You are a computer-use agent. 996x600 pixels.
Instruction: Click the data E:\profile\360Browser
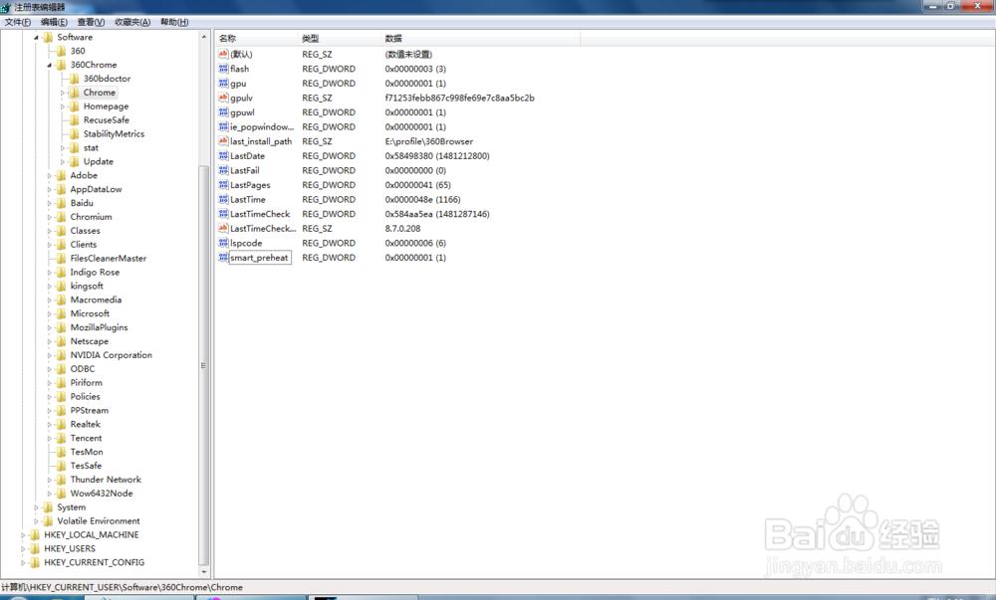coord(428,141)
